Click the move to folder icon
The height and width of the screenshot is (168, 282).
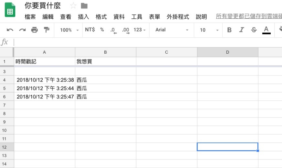[x=84, y=6]
